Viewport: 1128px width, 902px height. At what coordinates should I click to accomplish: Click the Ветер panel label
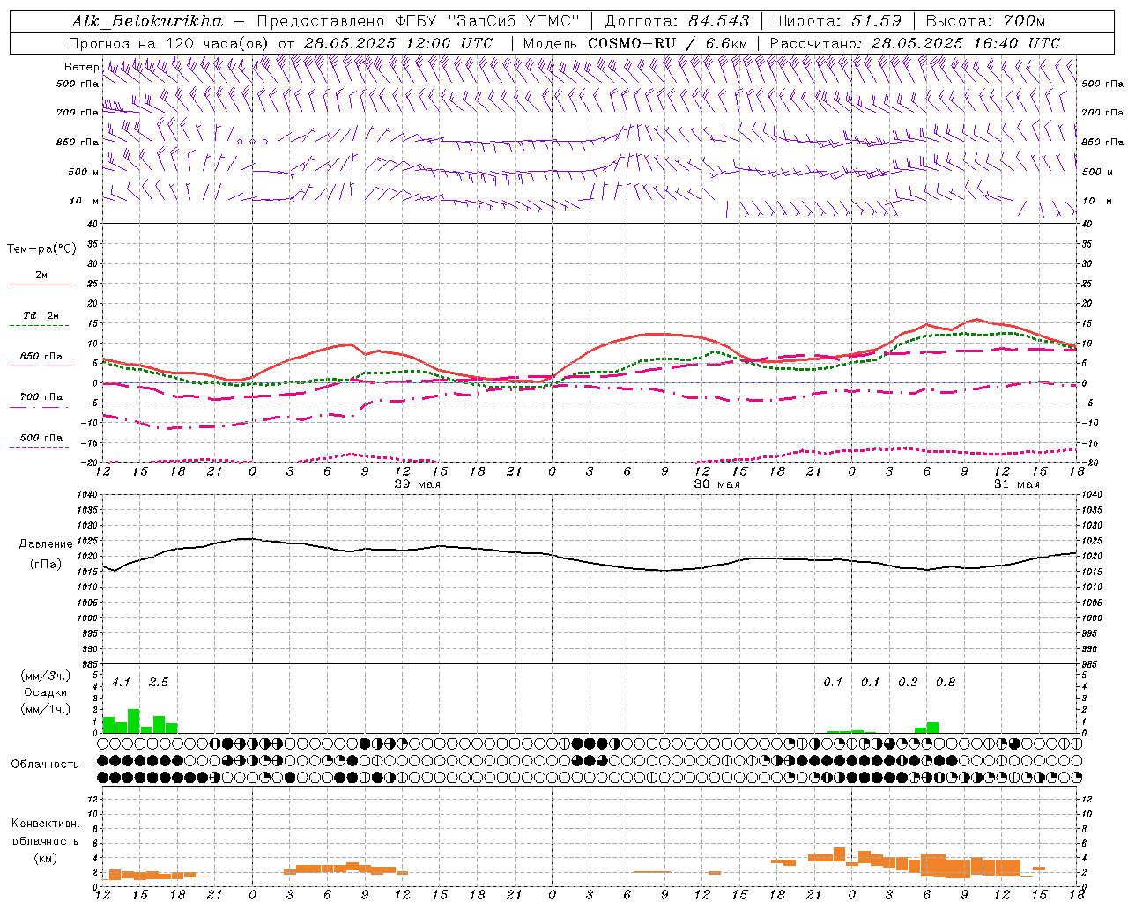82,67
